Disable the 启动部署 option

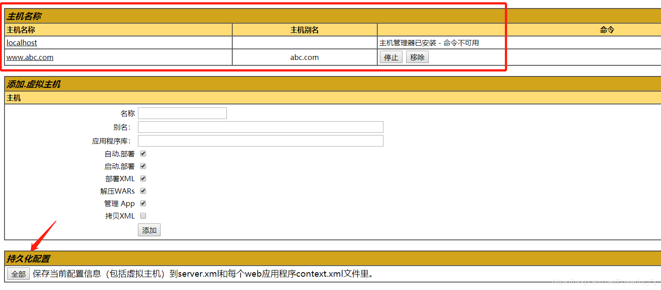click(x=143, y=166)
